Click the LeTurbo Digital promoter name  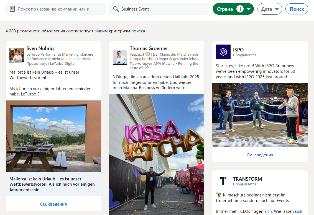click(x=63, y=64)
